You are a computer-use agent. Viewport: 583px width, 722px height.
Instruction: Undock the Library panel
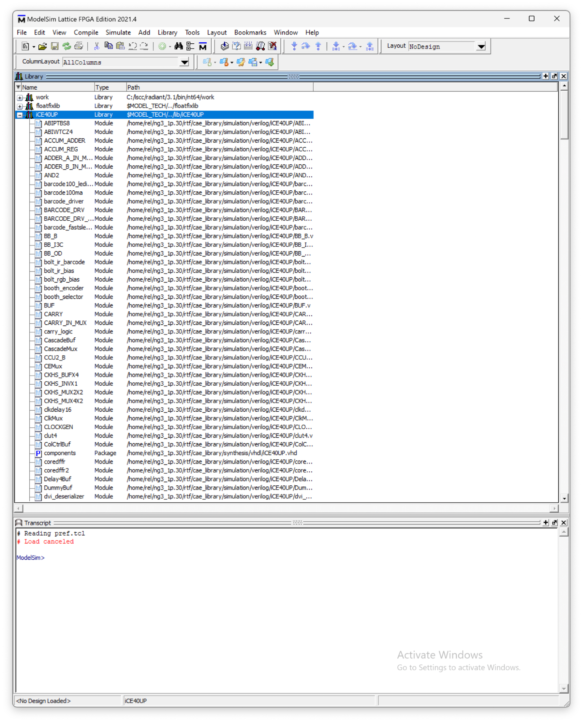tap(554, 76)
